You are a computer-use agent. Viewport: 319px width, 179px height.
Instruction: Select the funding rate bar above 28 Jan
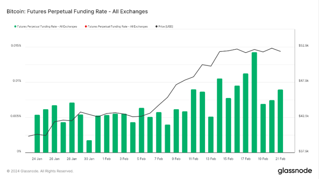click(72, 128)
